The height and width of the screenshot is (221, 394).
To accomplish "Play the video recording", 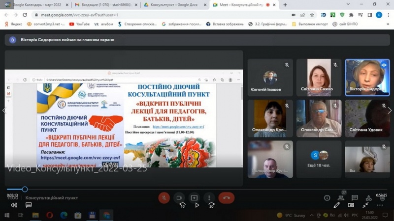I will coord(197,205).
